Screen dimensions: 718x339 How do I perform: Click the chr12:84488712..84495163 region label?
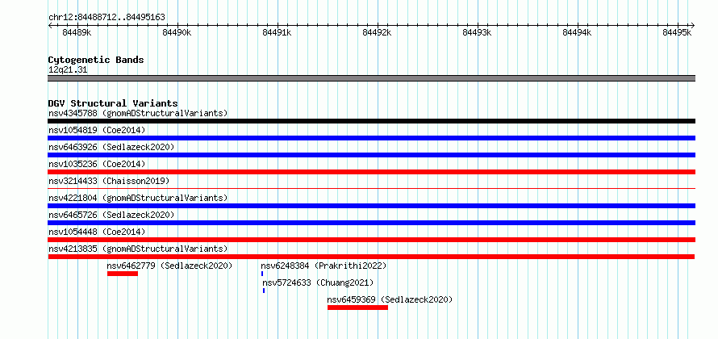coord(106,18)
